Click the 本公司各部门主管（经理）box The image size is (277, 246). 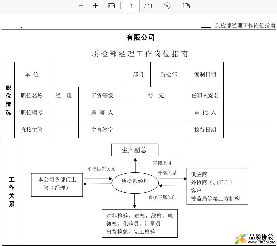coord(57,185)
